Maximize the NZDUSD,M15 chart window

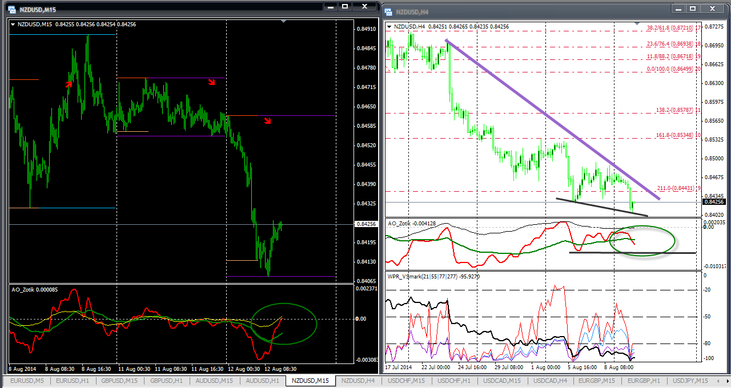344,6
